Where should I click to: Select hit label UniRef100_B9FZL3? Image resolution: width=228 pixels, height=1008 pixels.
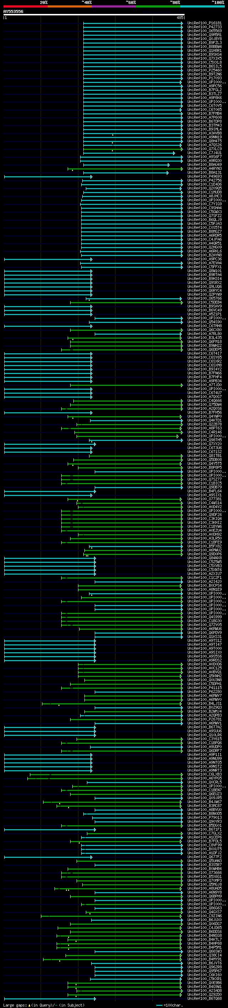204,43
